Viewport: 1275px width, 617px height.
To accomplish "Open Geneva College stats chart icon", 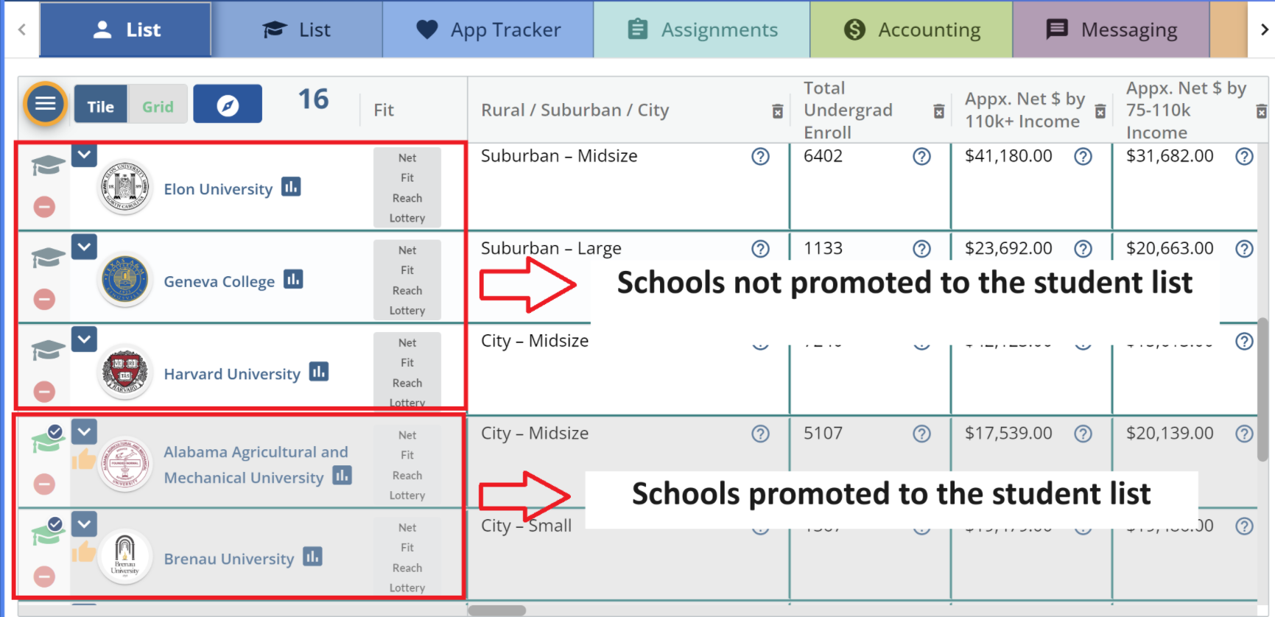I will 293,280.
